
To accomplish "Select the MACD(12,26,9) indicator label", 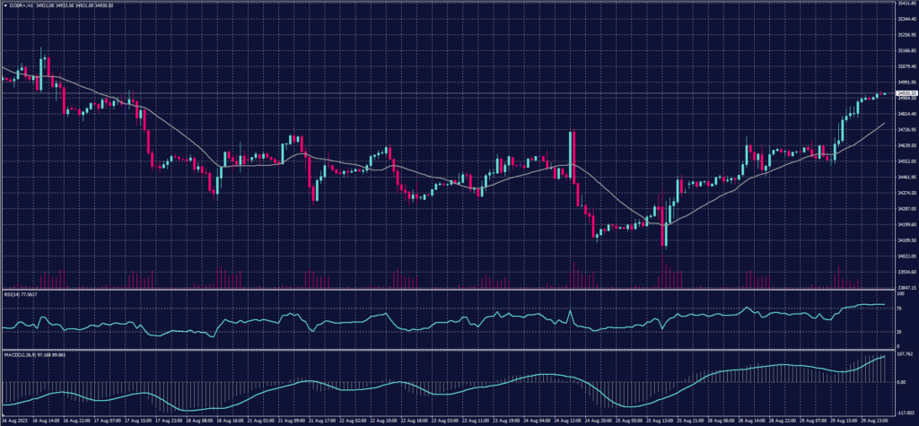I will (18, 353).
